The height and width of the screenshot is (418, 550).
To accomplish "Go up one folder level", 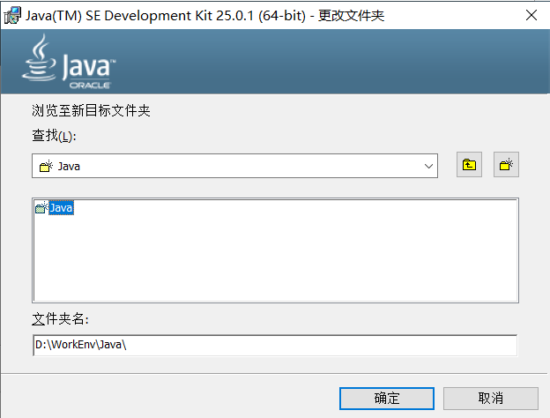I will coord(469,165).
